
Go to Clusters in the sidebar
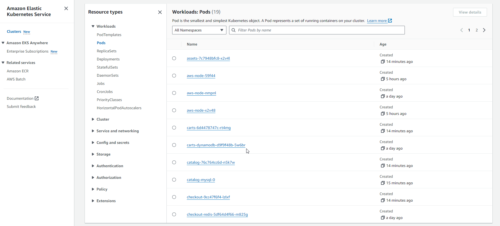pos(14,31)
